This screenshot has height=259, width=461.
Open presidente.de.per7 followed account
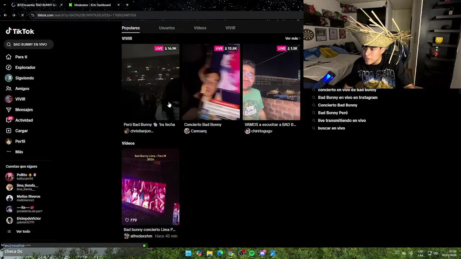pos(24,209)
